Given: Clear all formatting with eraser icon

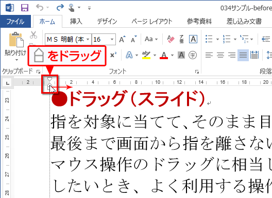Looking at the screenshot, I should coord(171,39).
